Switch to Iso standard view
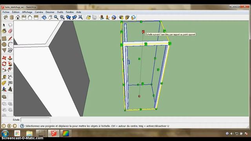This screenshot has width=251, height=141. [x=5, y=17]
